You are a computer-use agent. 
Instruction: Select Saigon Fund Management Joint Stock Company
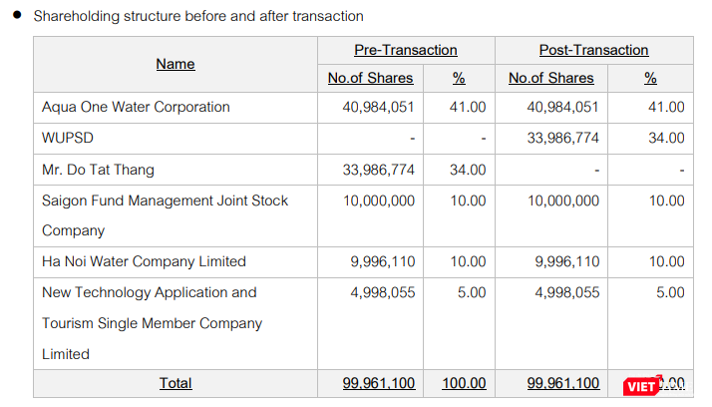coord(165,214)
